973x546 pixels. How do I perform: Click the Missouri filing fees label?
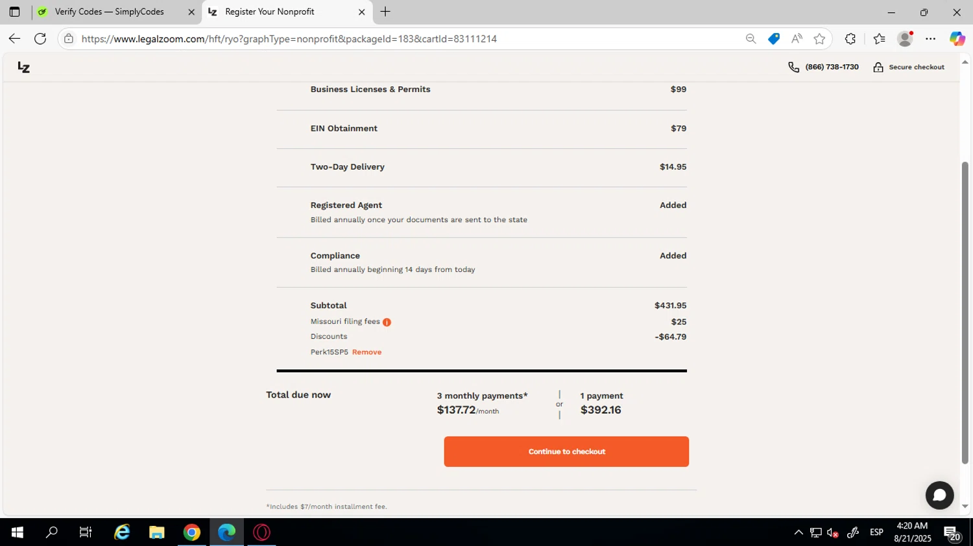click(345, 321)
